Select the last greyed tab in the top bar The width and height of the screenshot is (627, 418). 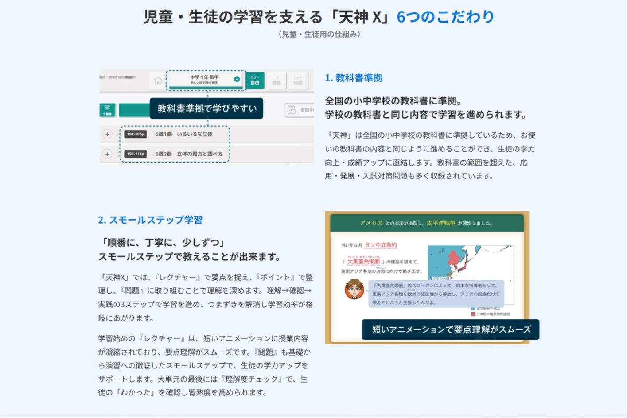(x=298, y=80)
